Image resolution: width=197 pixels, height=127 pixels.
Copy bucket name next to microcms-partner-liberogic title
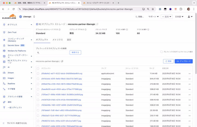(x=97, y=24)
